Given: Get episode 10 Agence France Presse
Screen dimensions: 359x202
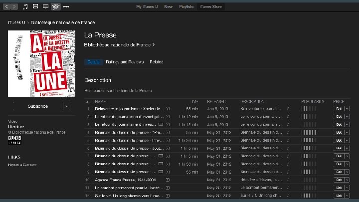Looking at the screenshot, I should 339,180.
